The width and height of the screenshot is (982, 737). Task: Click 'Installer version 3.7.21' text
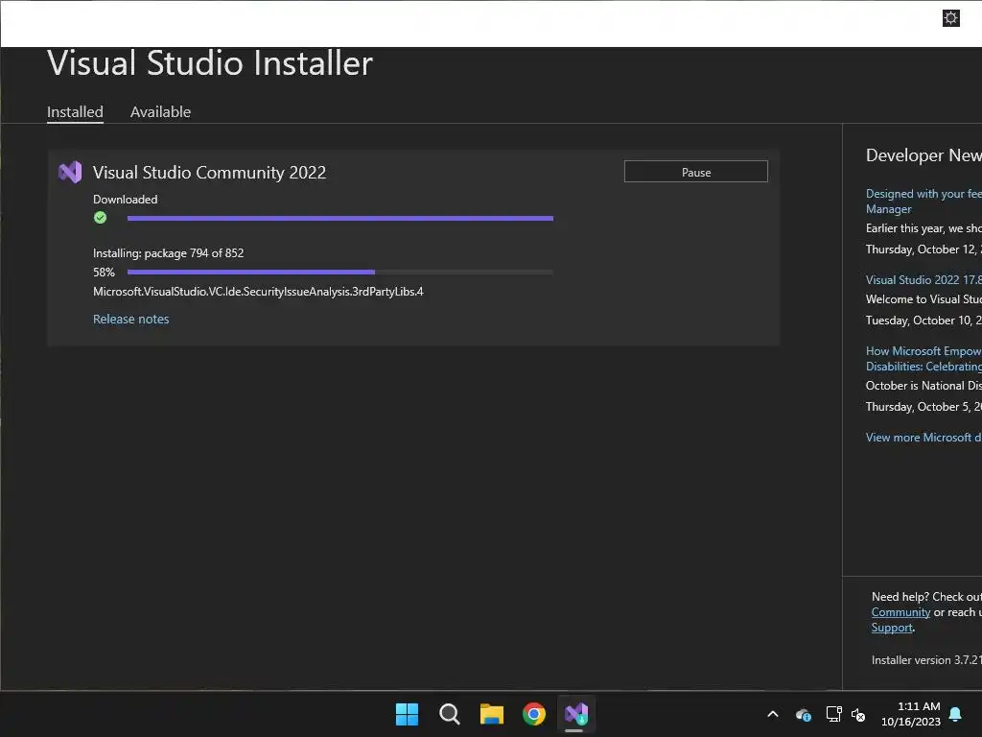(926, 660)
